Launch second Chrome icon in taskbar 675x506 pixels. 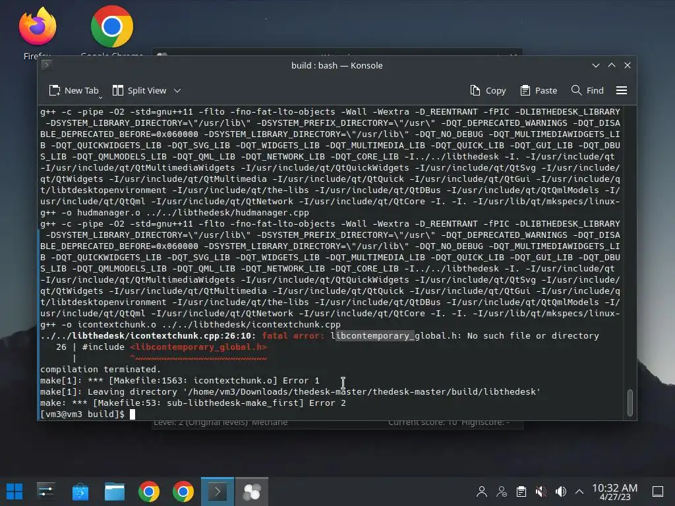183,492
